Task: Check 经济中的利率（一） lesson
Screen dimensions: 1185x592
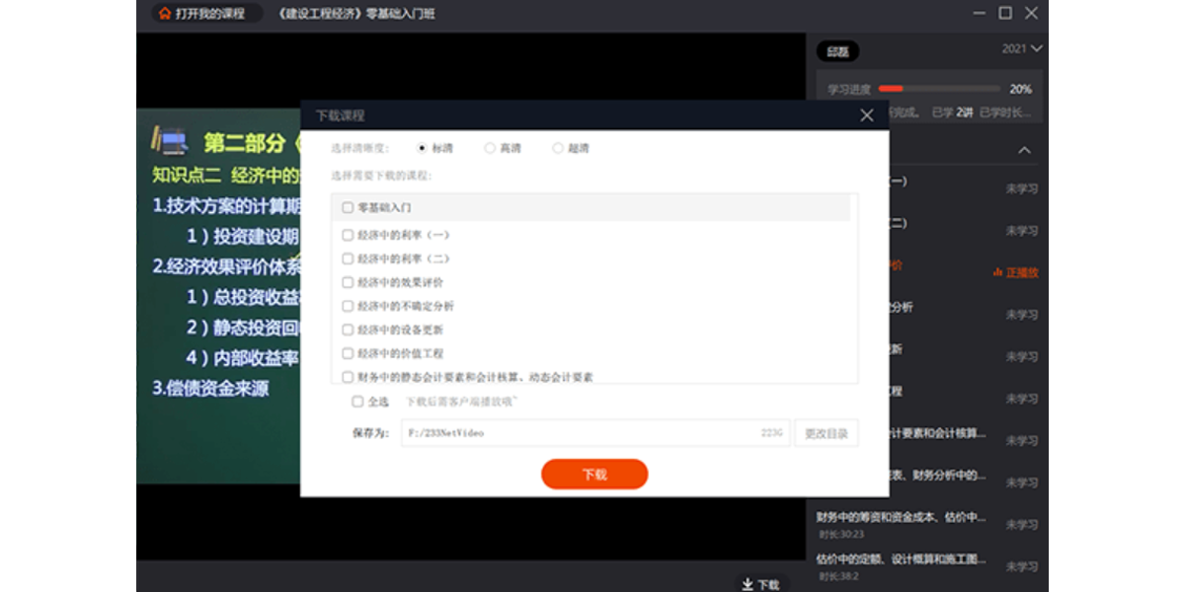Action: pos(348,235)
